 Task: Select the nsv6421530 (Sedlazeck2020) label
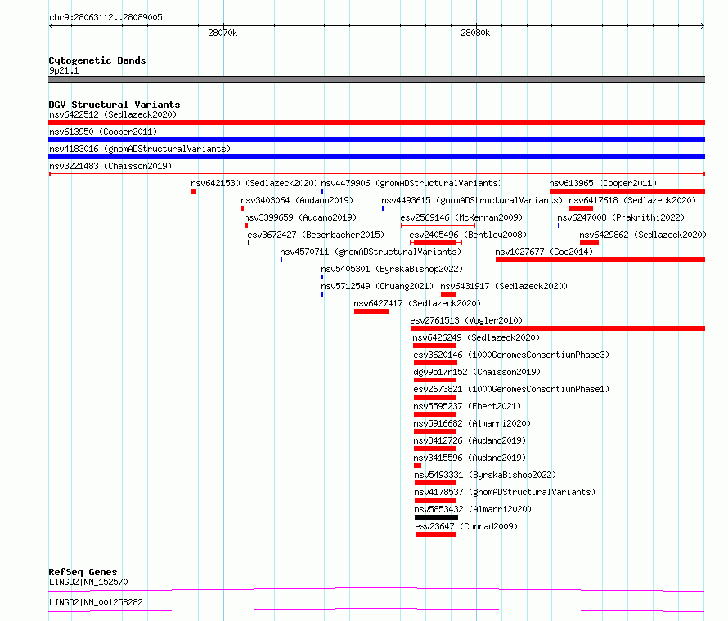[254, 183]
